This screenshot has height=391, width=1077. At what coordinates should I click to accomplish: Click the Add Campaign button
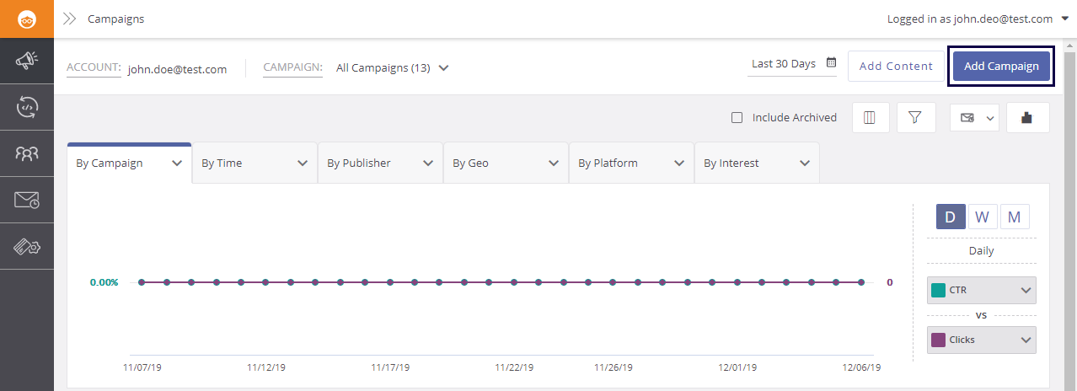point(1001,66)
